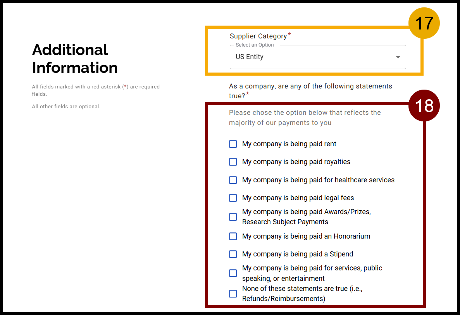Select "None of these statements are true"
460x315 pixels.
tap(233, 294)
